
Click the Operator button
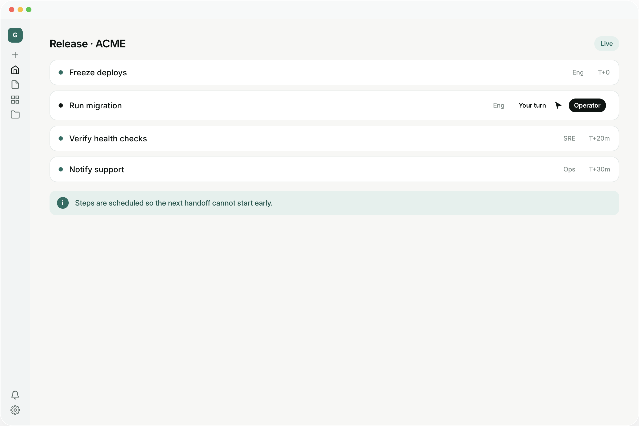(587, 105)
